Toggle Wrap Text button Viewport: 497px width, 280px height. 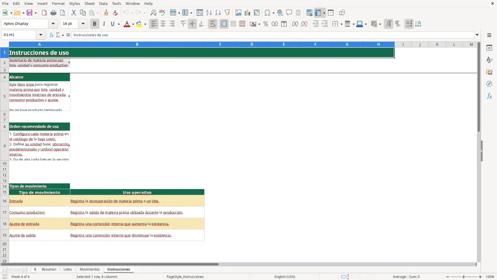[213, 24]
